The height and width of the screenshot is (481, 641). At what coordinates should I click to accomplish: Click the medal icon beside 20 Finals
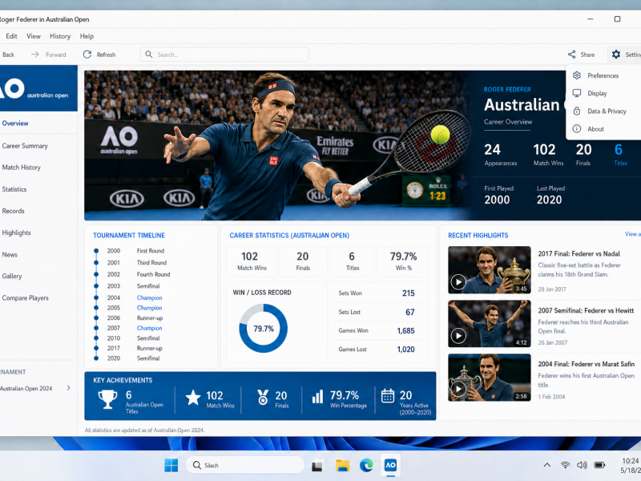coord(263,397)
